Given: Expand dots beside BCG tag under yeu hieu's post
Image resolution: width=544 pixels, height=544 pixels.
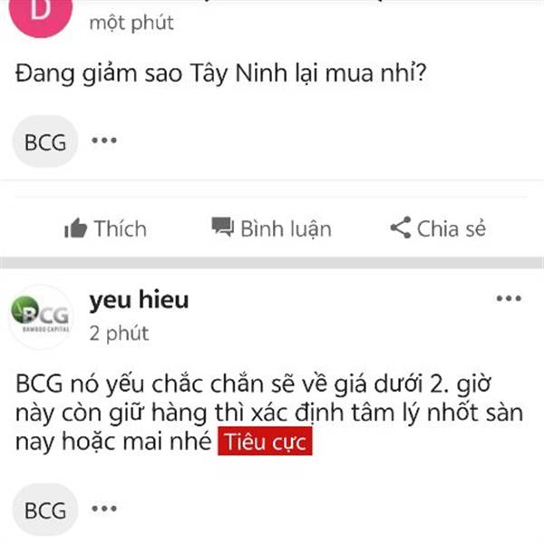Looking at the screenshot, I should pyautogui.click(x=104, y=509).
